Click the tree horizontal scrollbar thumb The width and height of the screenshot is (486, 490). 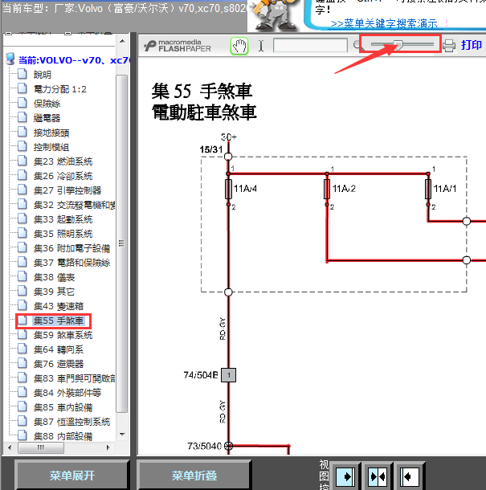41,447
